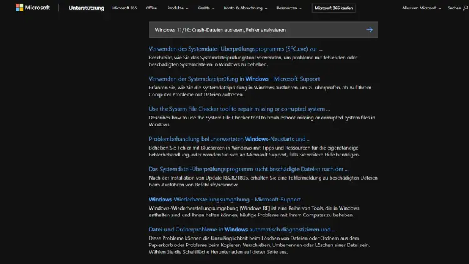Image resolution: width=469 pixels, height=264 pixels.
Task: Expand the Ressourcen dropdown menu
Action: pos(290,8)
